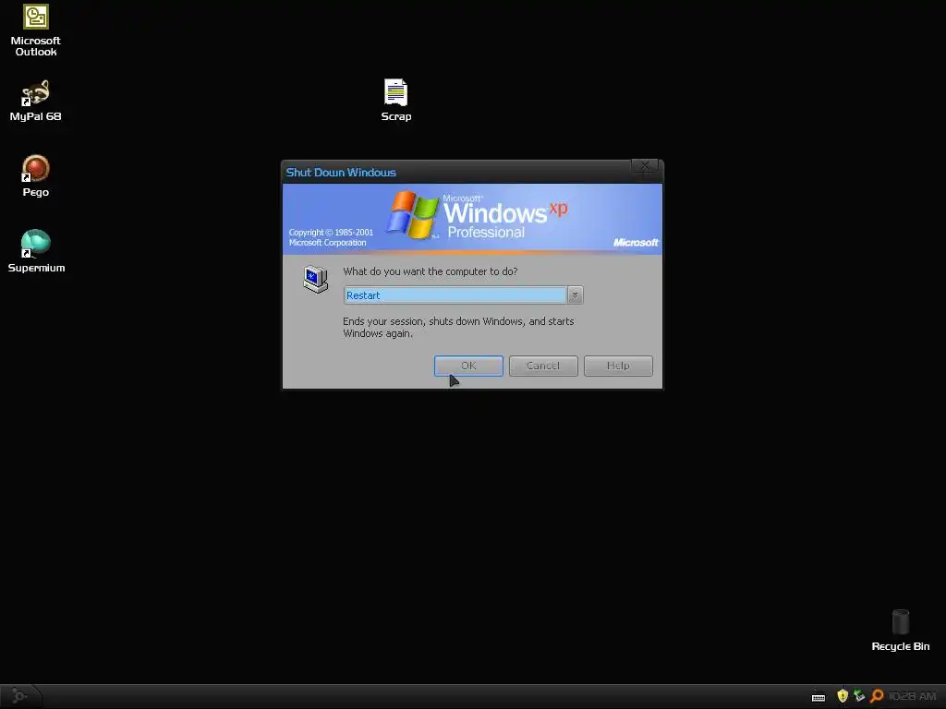This screenshot has width=946, height=709.
Task: Click the Help button in the dialog
Action: click(x=618, y=366)
